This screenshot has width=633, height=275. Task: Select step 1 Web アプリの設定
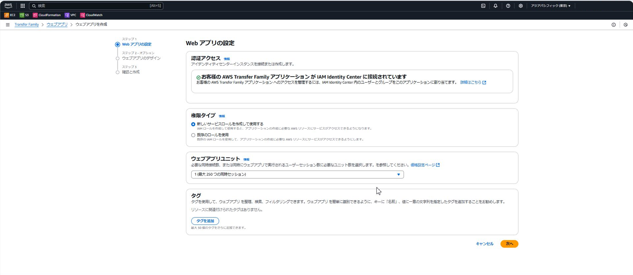tap(136, 44)
